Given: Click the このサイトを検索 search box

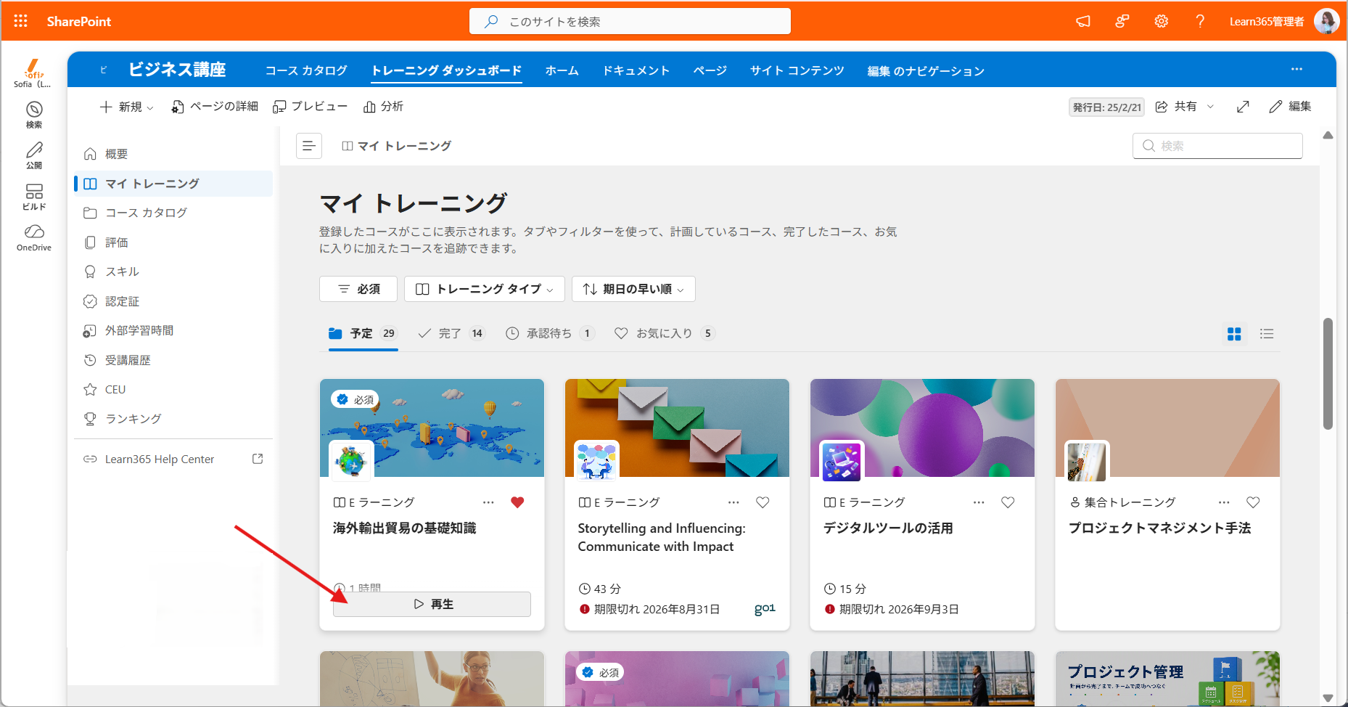Looking at the screenshot, I should (630, 21).
